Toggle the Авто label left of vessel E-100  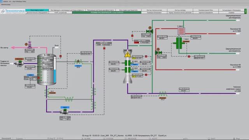point(30,75)
